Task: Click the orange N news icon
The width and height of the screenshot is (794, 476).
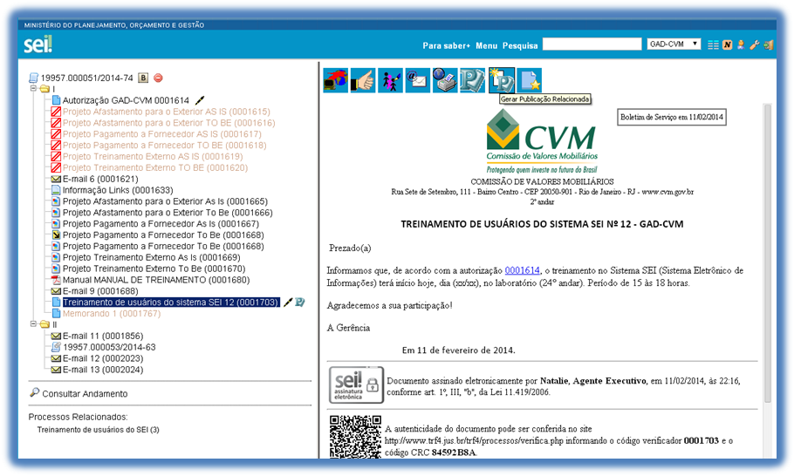Action: coord(728,45)
